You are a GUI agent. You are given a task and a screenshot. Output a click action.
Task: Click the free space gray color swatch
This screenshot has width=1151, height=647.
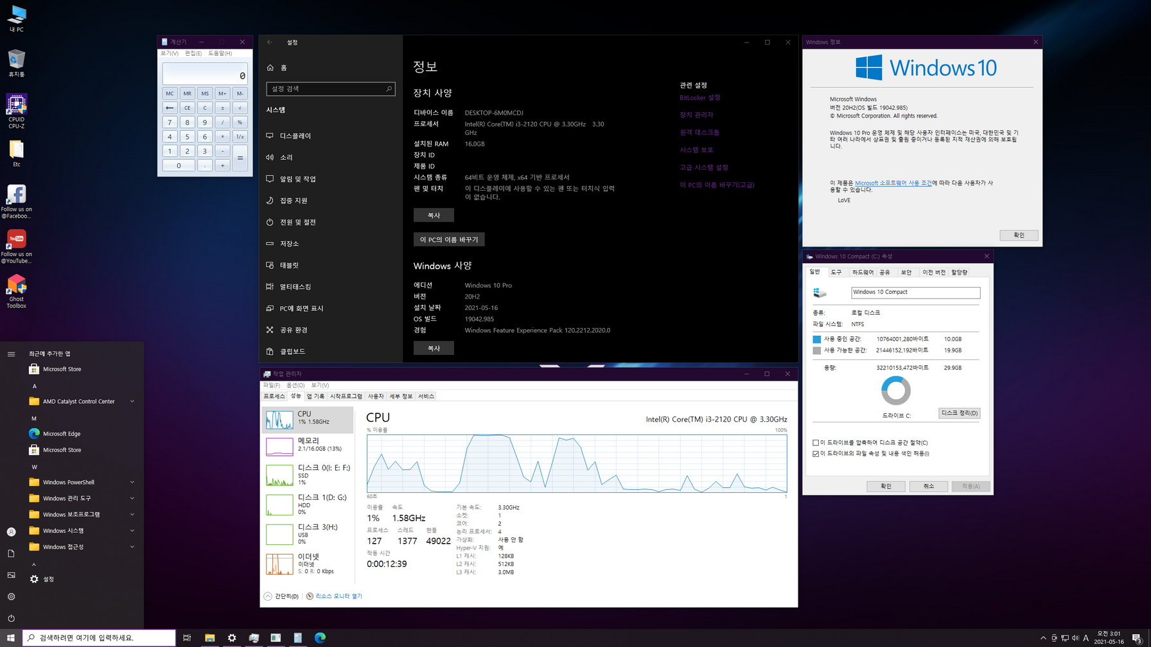[816, 350]
